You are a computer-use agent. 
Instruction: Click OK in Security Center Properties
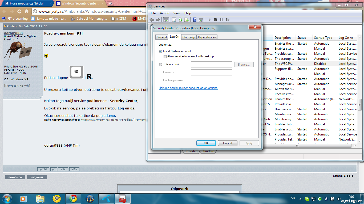206,143
